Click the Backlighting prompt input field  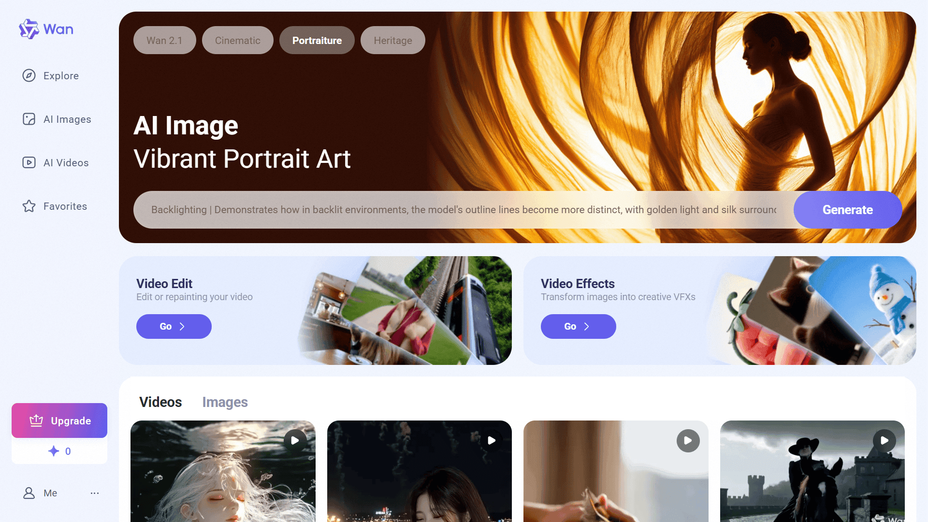pos(464,210)
